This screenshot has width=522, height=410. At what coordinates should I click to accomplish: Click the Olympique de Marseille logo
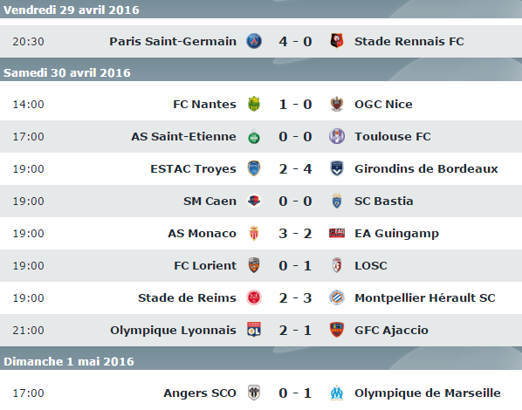point(337,393)
